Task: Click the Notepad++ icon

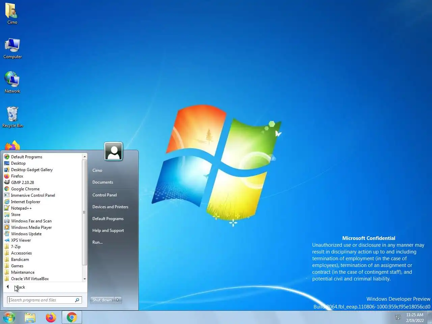Action: pyautogui.click(x=7, y=208)
